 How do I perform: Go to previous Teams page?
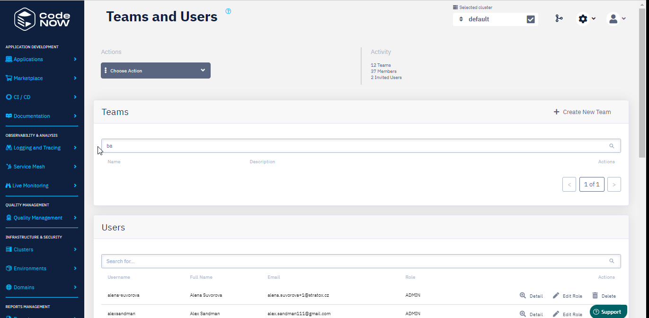click(x=569, y=185)
